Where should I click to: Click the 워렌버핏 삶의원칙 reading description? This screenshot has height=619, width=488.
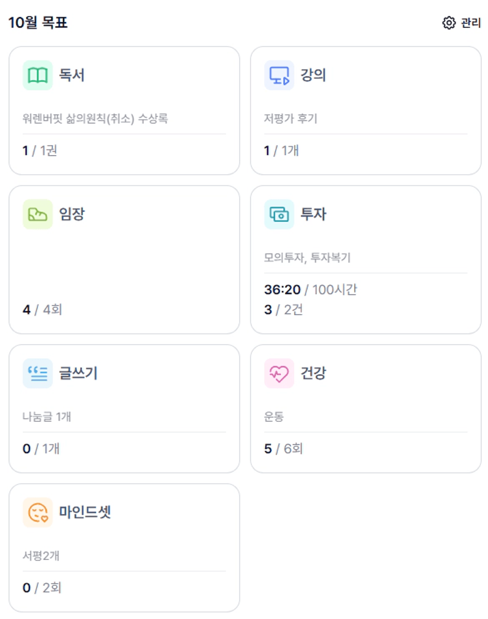pos(95,119)
